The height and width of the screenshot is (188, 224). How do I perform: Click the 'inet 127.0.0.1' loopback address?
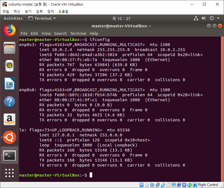tap(57, 135)
